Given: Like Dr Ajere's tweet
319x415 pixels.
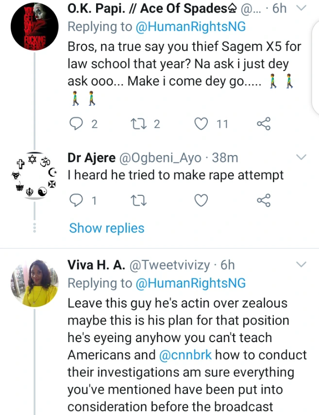Looking at the screenshot, I should (201, 200).
